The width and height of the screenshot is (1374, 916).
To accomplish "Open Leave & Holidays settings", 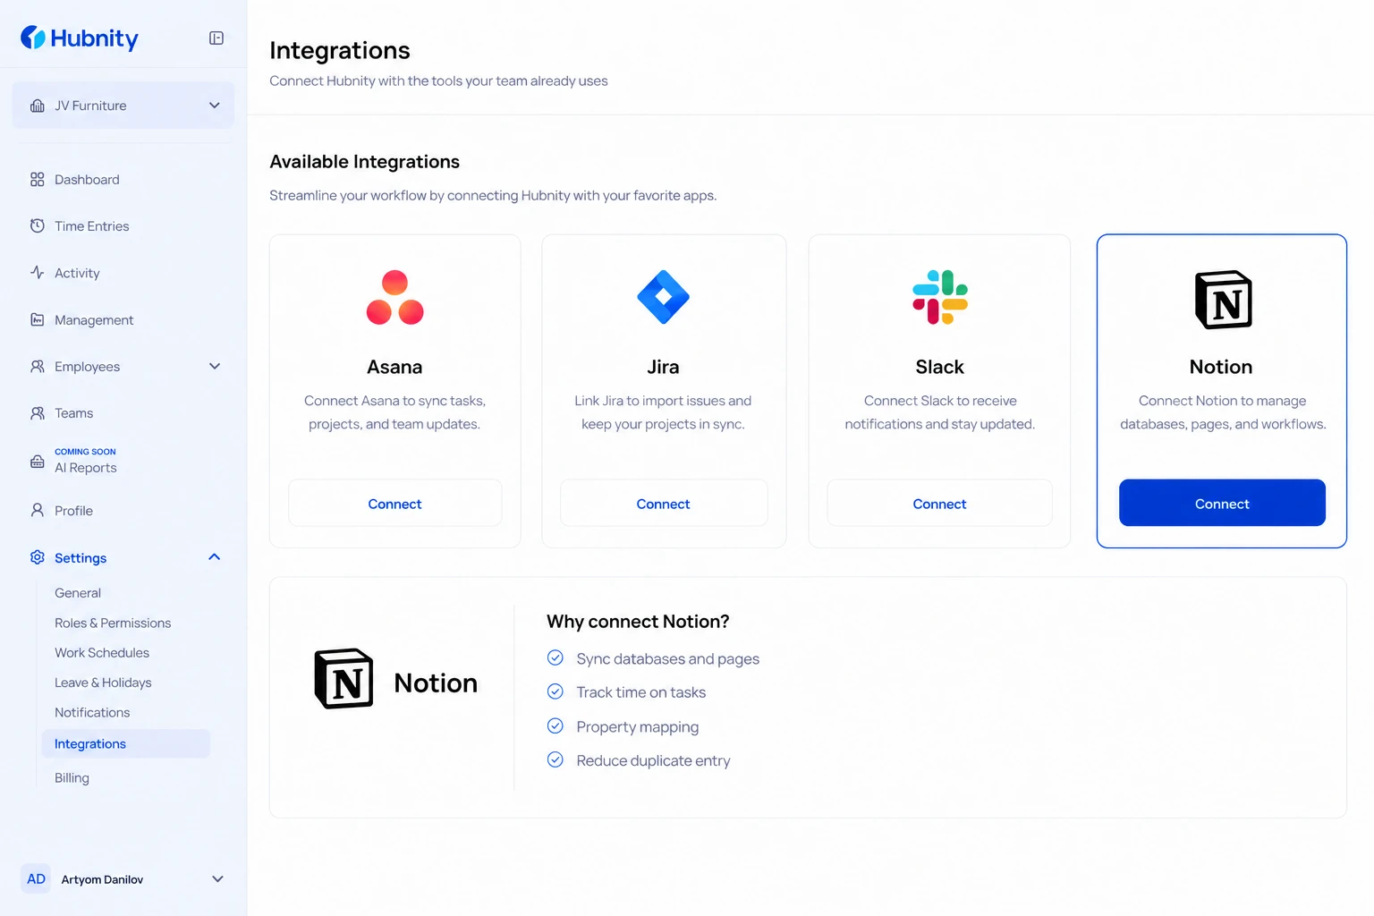I will 103,683.
